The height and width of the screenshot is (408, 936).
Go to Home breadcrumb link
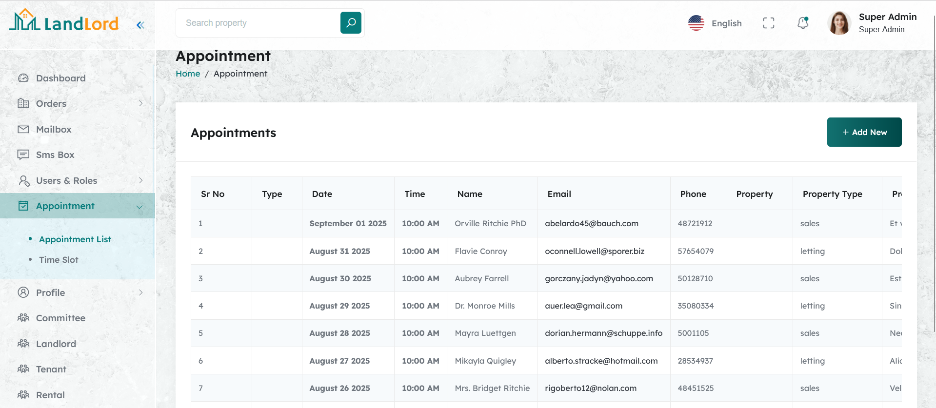click(x=188, y=74)
